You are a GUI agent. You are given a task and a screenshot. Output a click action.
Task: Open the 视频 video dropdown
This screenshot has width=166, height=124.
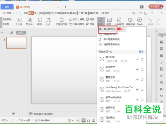tap(109, 21)
